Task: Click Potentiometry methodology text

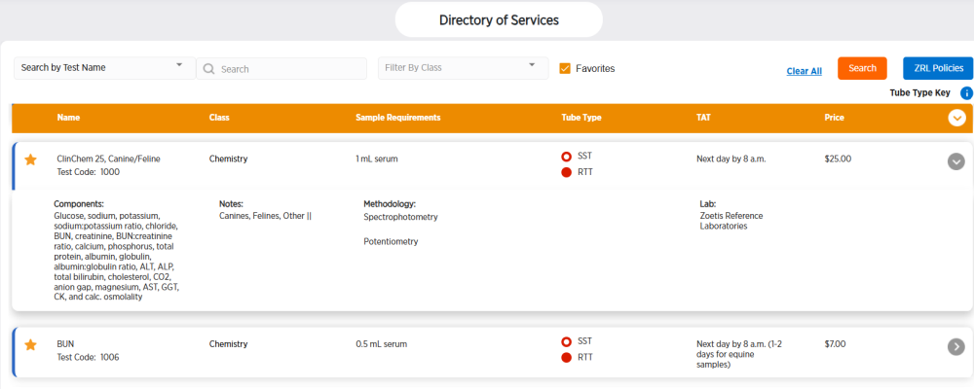Action: click(x=391, y=241)
